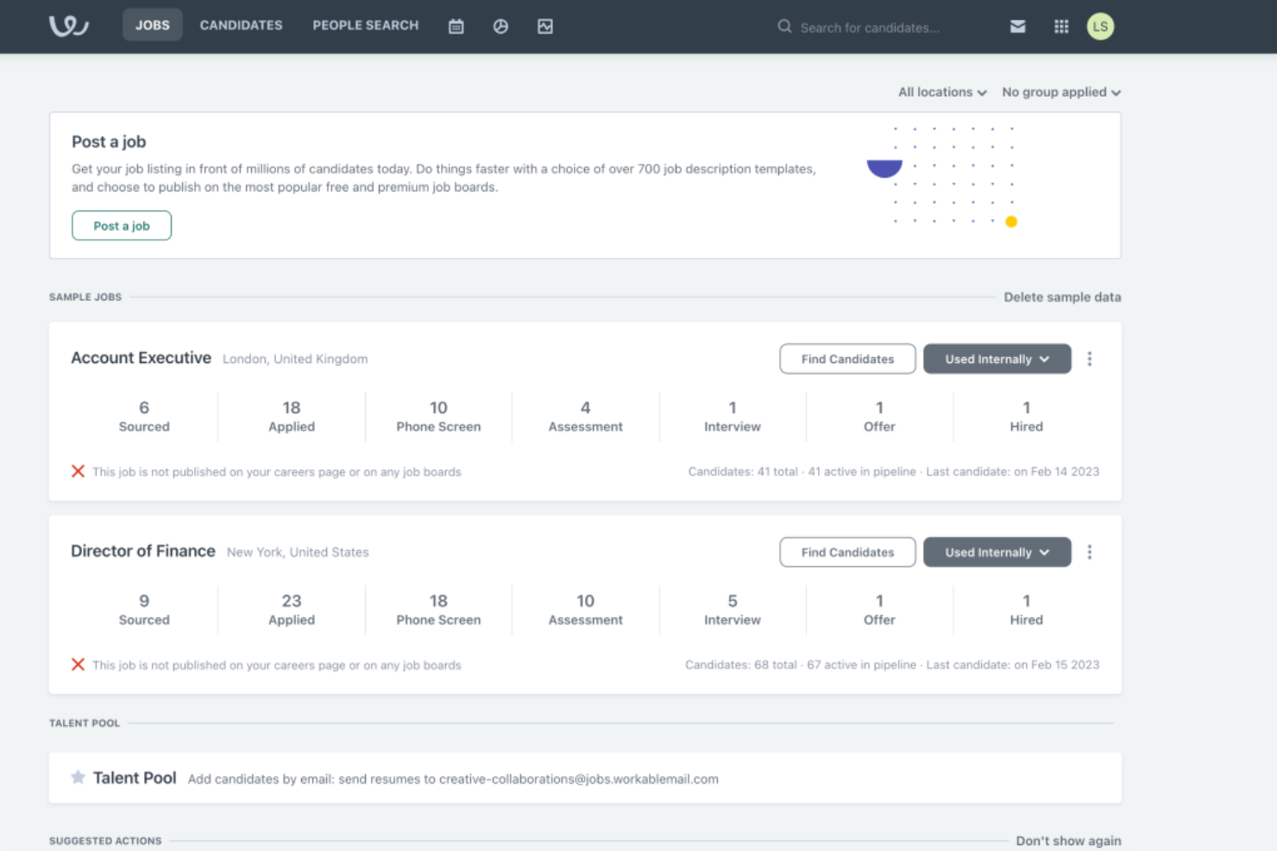Screen dimensions: 1277x851
Task: Open the reports pie chart icon
Action: pos(500,27)
